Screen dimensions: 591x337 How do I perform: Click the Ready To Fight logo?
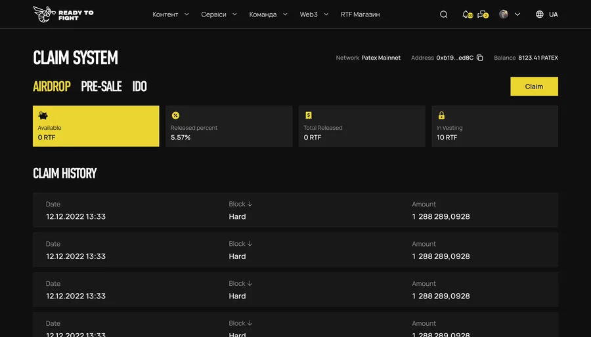63,14
